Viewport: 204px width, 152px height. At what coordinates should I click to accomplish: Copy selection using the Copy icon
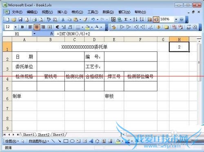click(x=69, y=20)
